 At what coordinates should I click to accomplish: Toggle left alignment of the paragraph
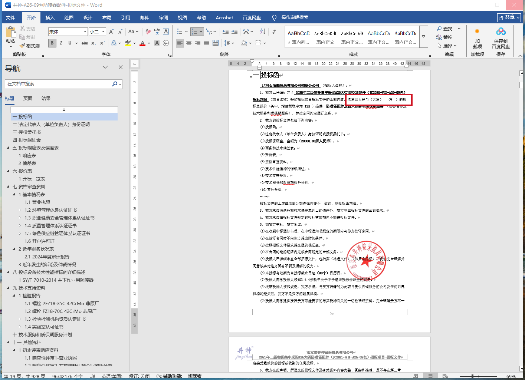point(180,43)
